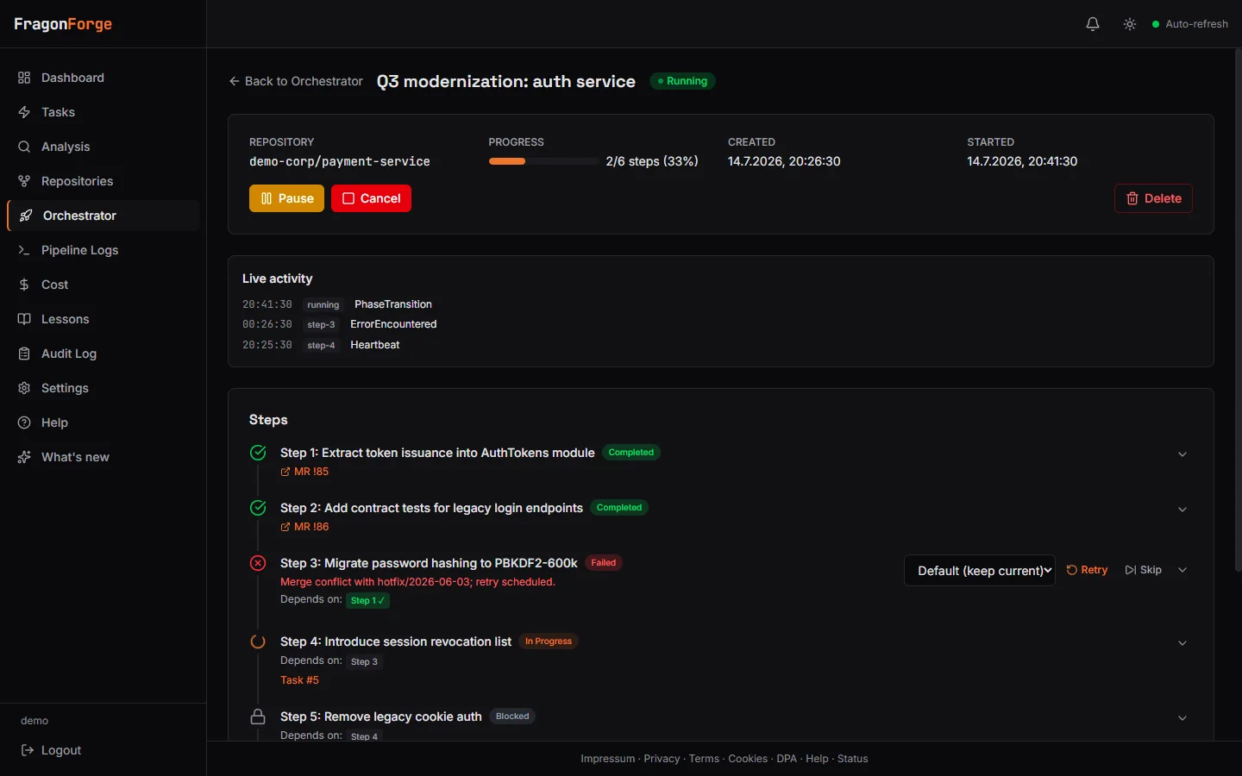The image size is (1242, 776).
Task: Click the Tasks lightning icon
Action: (24, 112)
